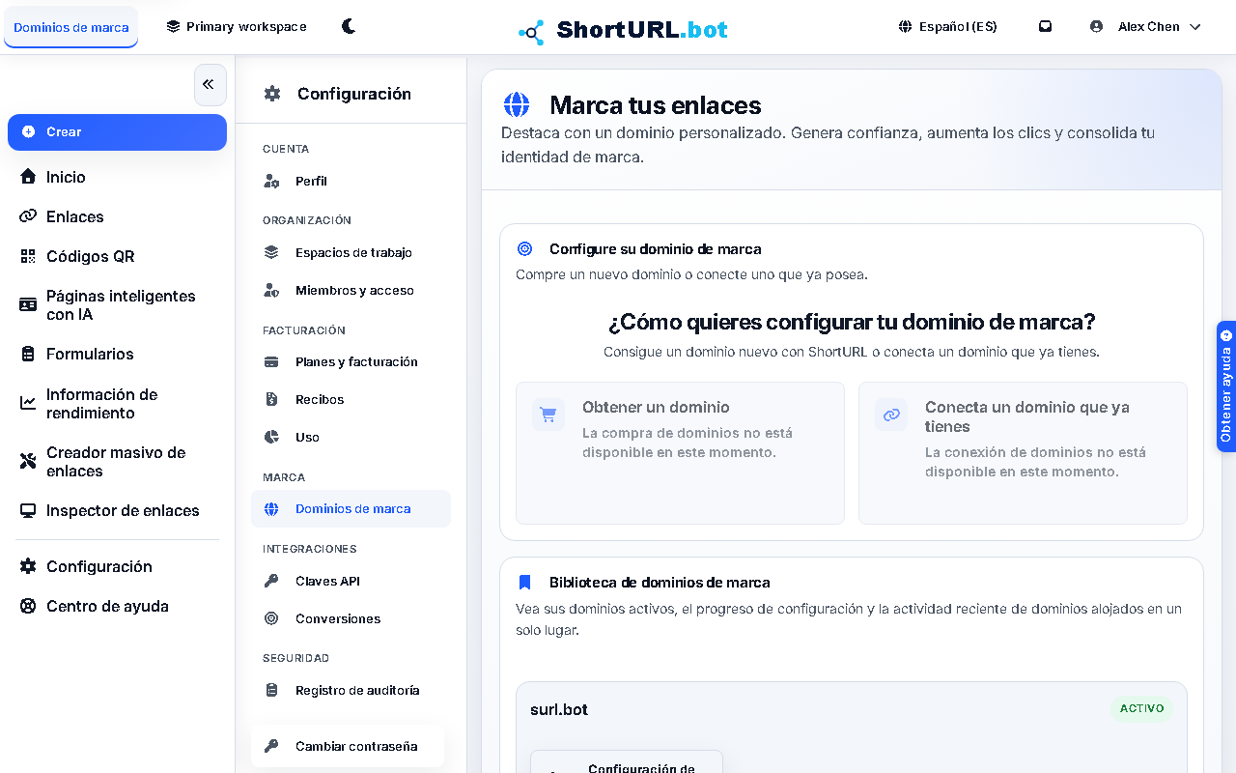This screenshot has height=773, width=1236.
Task: Click the Miembros y acceso shield icon
Action: pos(271,290)
